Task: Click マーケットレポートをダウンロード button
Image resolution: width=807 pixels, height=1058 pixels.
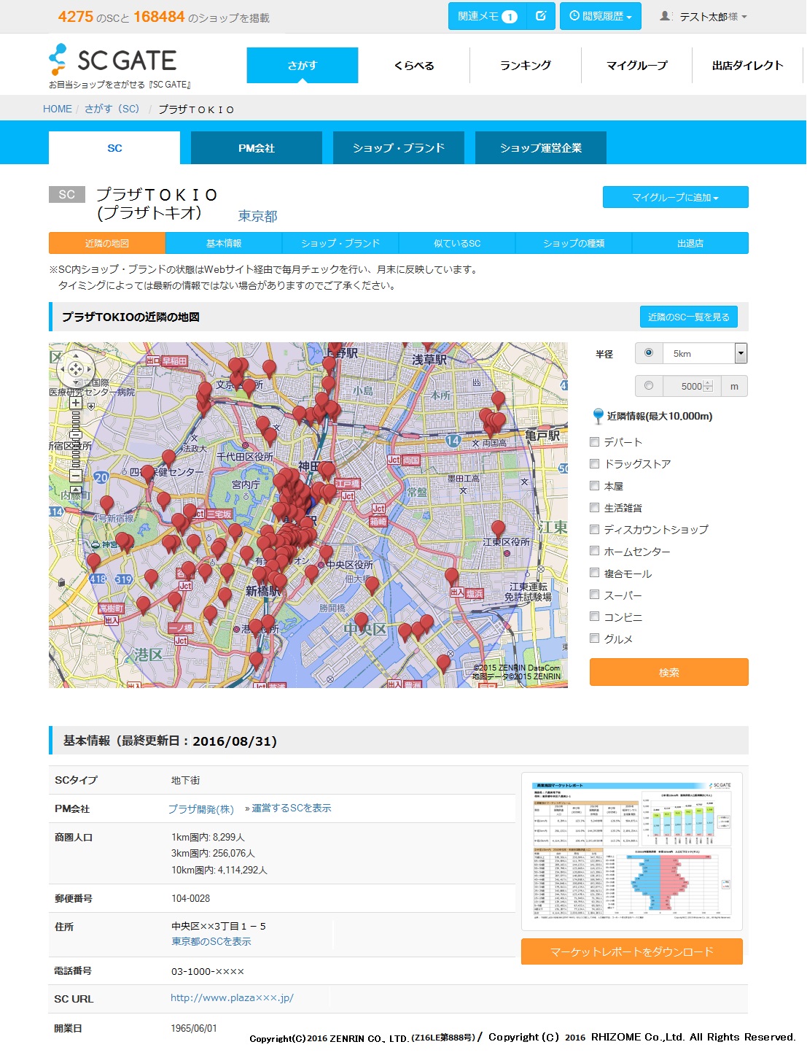Action: point(632,951)
